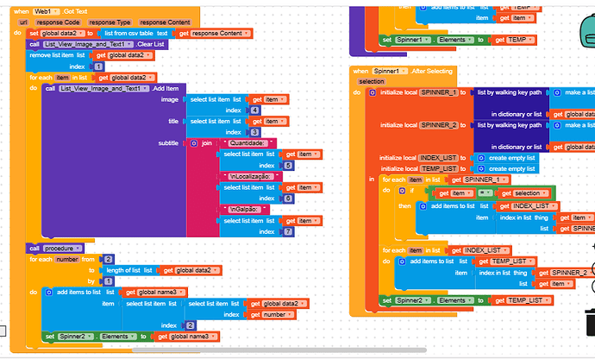Open mutator gear on initialize local SPINNER_1
Image resolution: width=595 pixels, height=359 pixels.
click(373, 92)
